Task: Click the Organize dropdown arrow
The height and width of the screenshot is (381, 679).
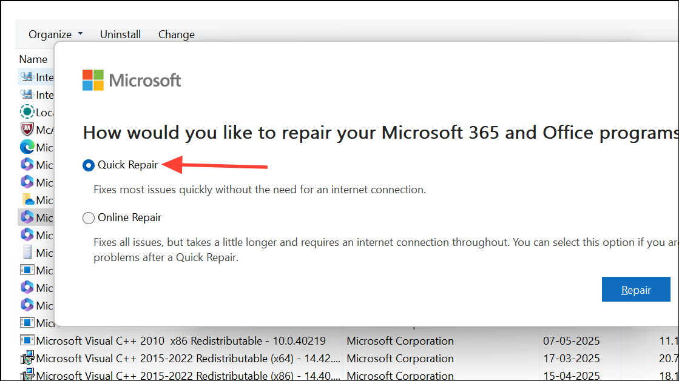Action: click(81, 35)
